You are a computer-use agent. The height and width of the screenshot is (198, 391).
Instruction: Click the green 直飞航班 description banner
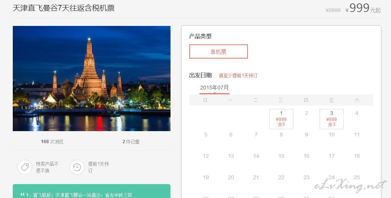point(92,191)
